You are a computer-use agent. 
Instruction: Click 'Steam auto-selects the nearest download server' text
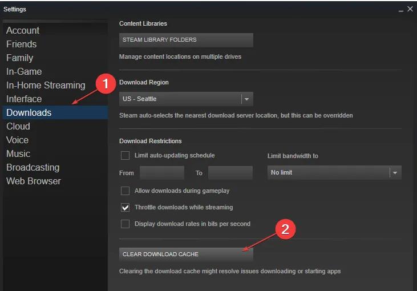[236, 115]
